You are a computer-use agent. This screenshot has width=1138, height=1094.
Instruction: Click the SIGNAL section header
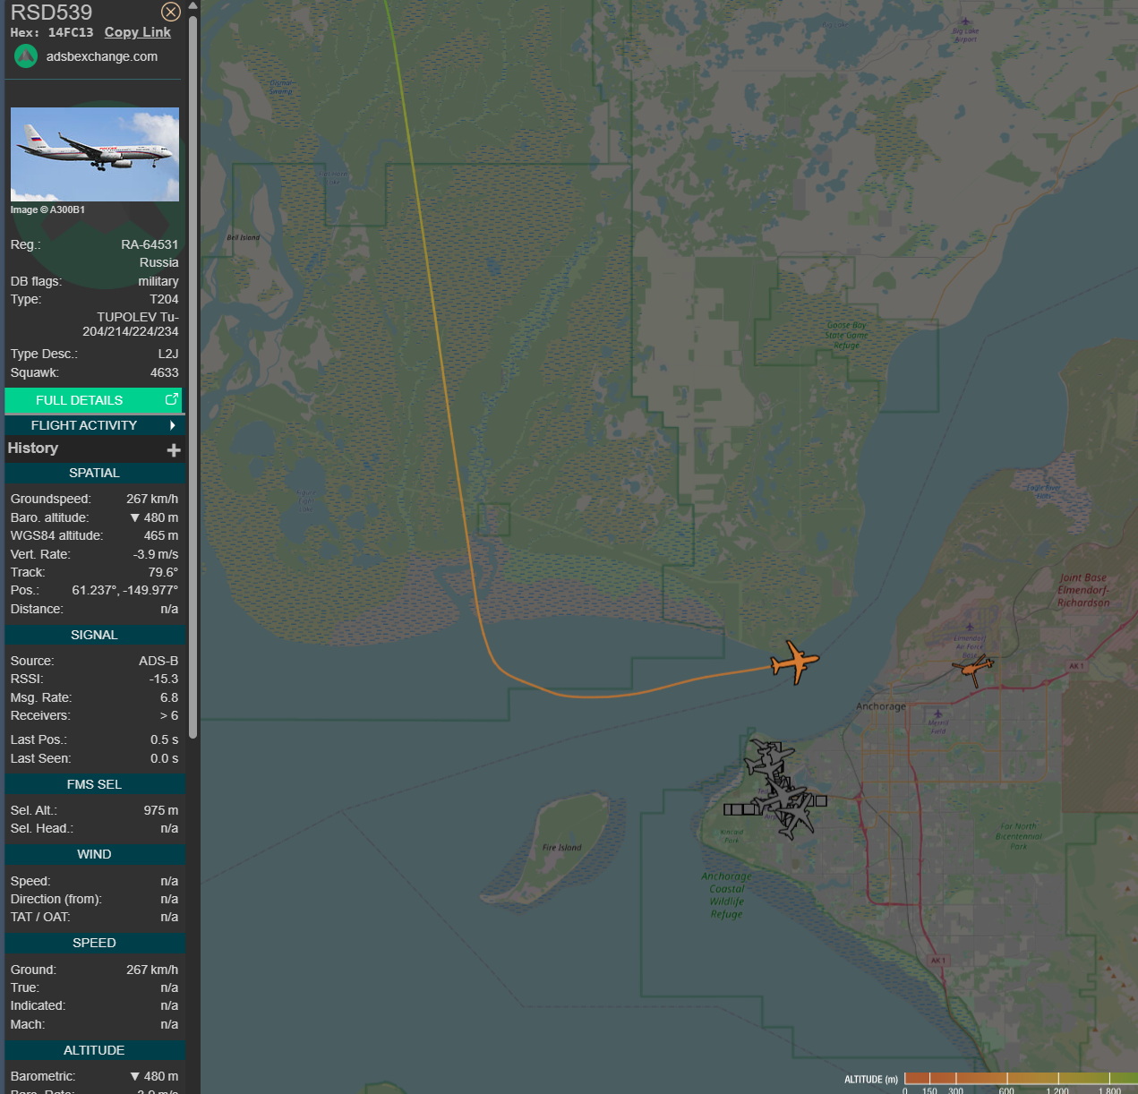95,635
